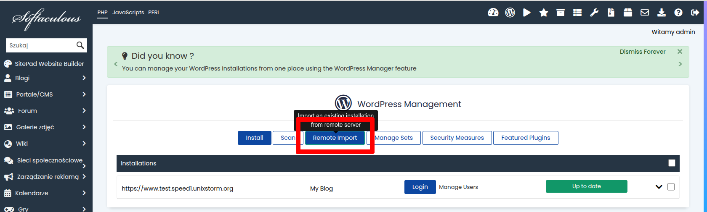
Task: Open the package box icon in top bar
Action: pos(628,13)
